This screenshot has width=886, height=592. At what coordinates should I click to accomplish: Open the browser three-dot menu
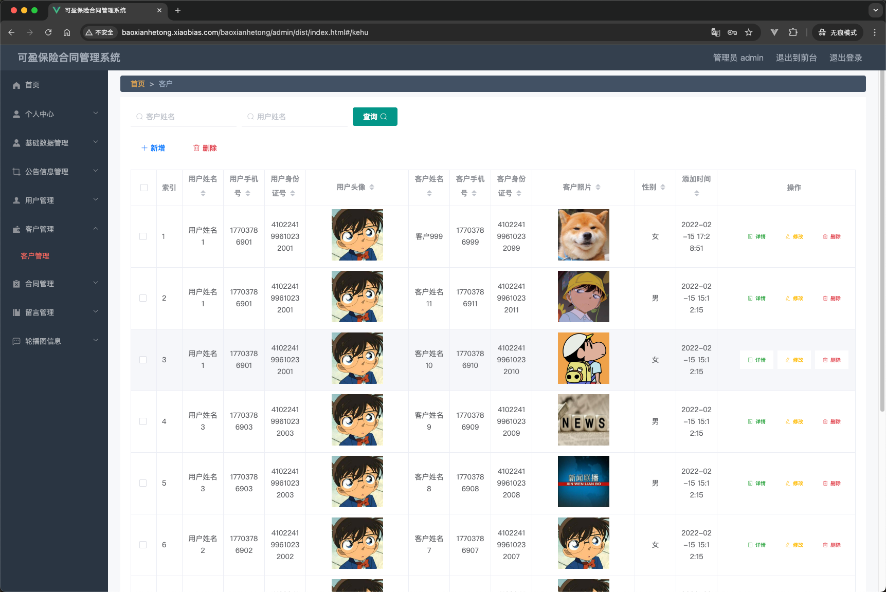(875, 32)
